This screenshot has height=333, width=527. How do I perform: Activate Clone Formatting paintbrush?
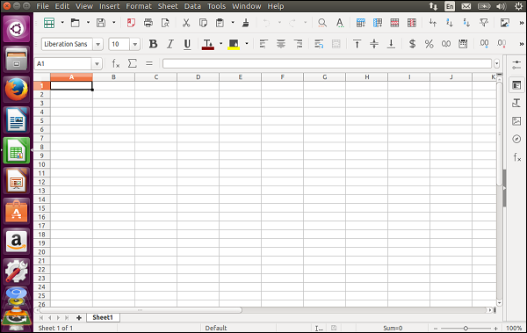246,23
